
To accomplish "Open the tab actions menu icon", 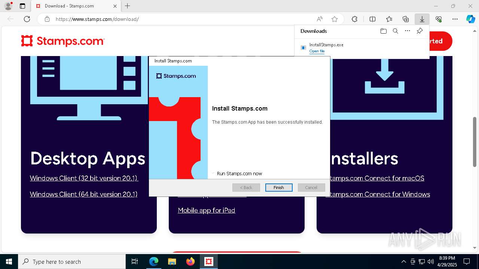I will coord(22,6).
